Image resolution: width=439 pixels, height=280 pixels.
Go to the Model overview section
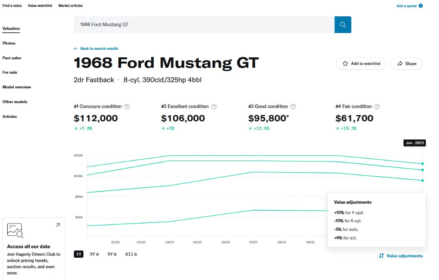click(17, 87)
